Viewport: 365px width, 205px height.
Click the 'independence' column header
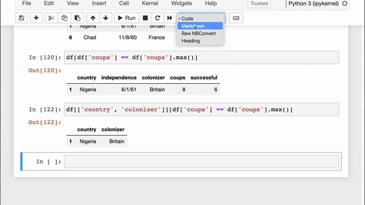coord(119,77)
